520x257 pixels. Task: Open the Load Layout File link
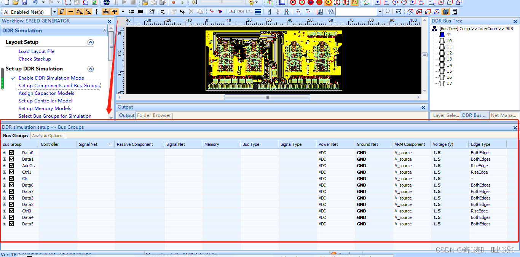click(x=36, y=51)
